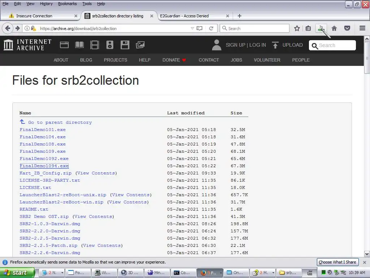Toggle Reader View icon in address bar
Viewport: 370px width, 278px height.
tap(199, 28)
